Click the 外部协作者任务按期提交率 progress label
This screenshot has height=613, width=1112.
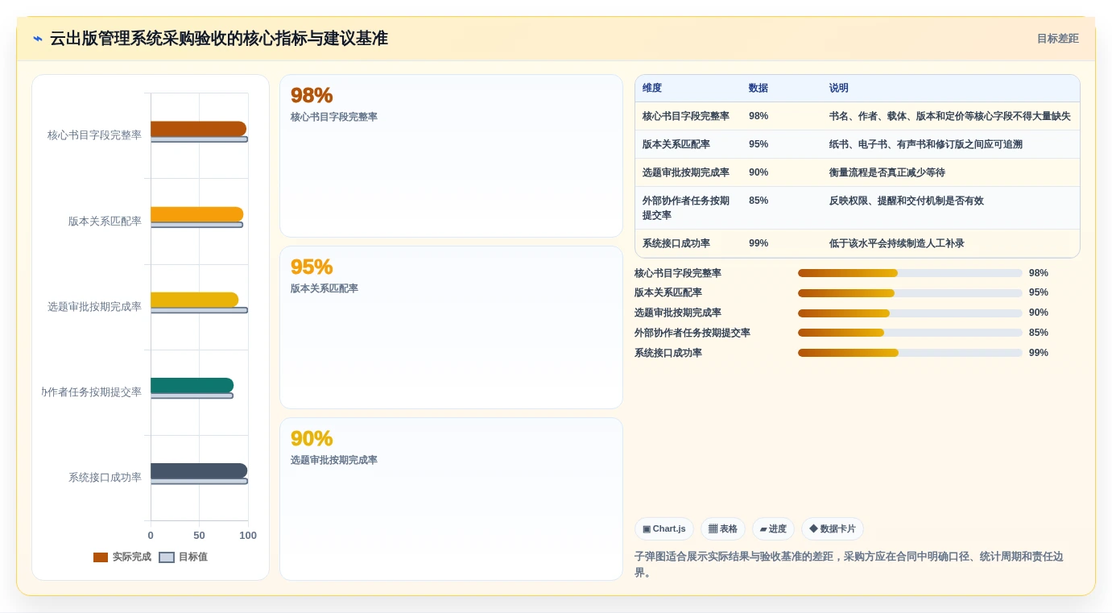tap(692, 333)
